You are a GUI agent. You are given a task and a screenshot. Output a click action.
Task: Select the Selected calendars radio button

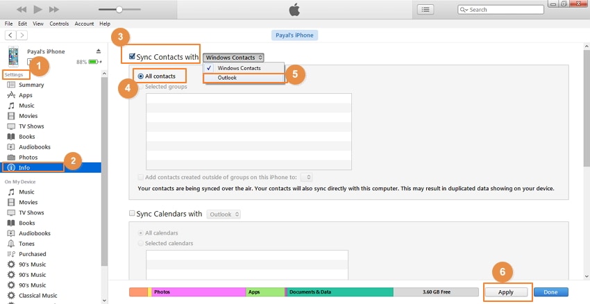(141, 244)
